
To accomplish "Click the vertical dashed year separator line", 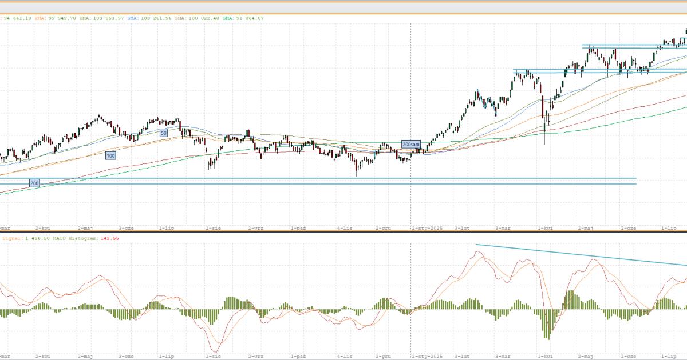I will tap(410, 86).
